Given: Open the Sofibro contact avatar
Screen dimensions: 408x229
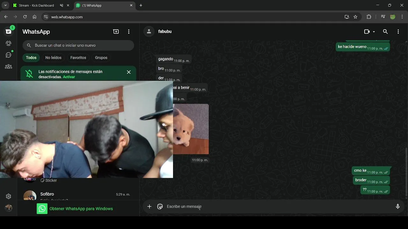Looking at the screenshot, I should [x=30, y=195].
